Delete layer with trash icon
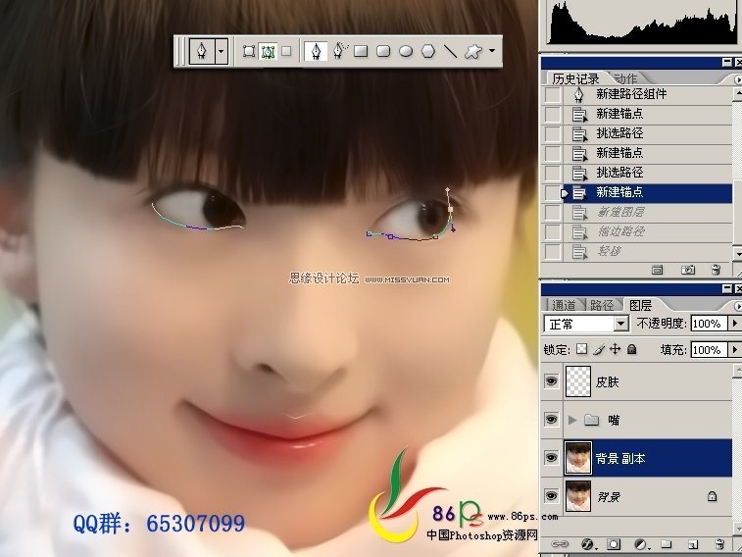 (719, 543)
